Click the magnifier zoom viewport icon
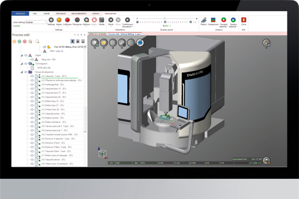This screenshot has height=199, width=299. pyautogui.click(x=122, y=43)
